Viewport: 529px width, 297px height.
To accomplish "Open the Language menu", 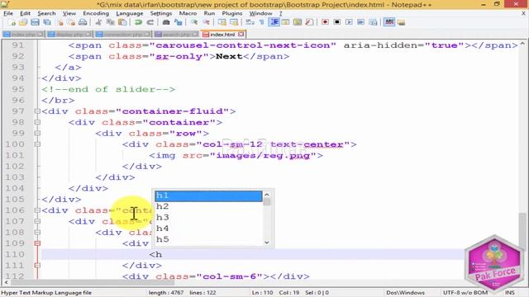I will point(130,13).
